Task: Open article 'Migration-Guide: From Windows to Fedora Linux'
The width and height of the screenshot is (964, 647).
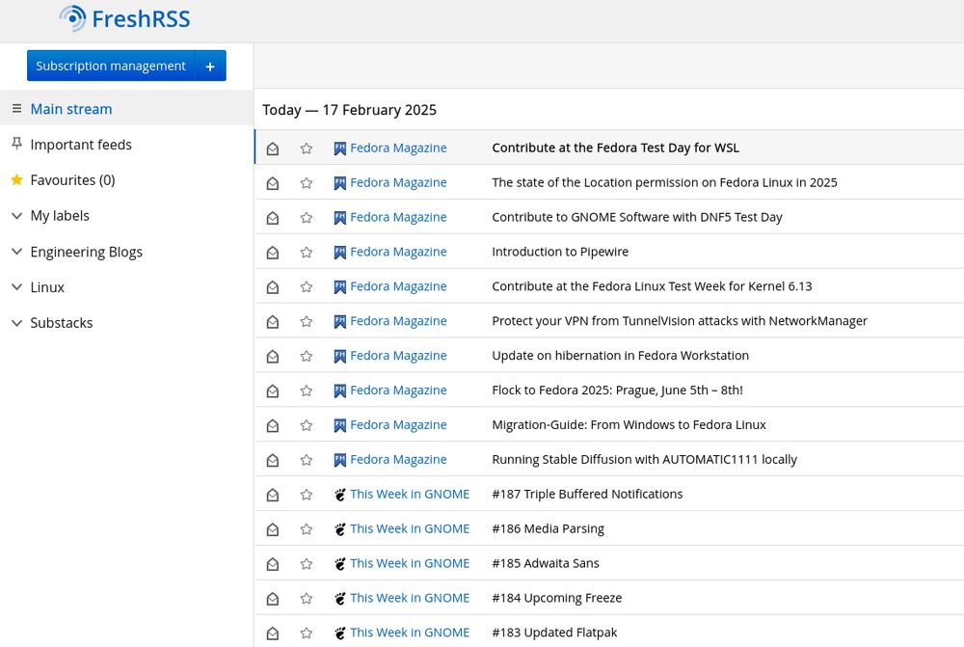Action: pyautogui.click(x=629, y=425)
